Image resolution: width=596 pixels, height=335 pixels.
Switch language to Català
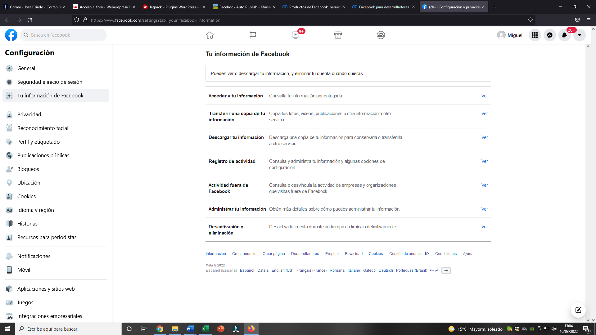point(263,270)
